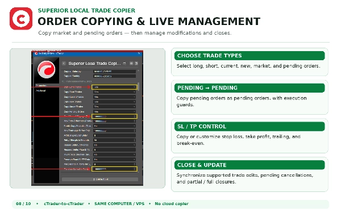Click the small cTrader icon in dialog title bar
341x213 pixels.
pos(36,53)
